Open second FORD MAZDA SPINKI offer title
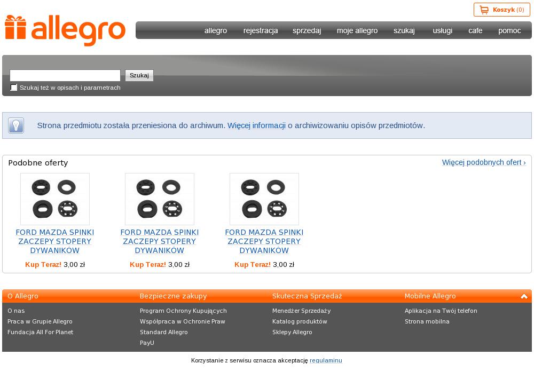The width and height of the screenshot is (534, 371). (x=159, y=241)
